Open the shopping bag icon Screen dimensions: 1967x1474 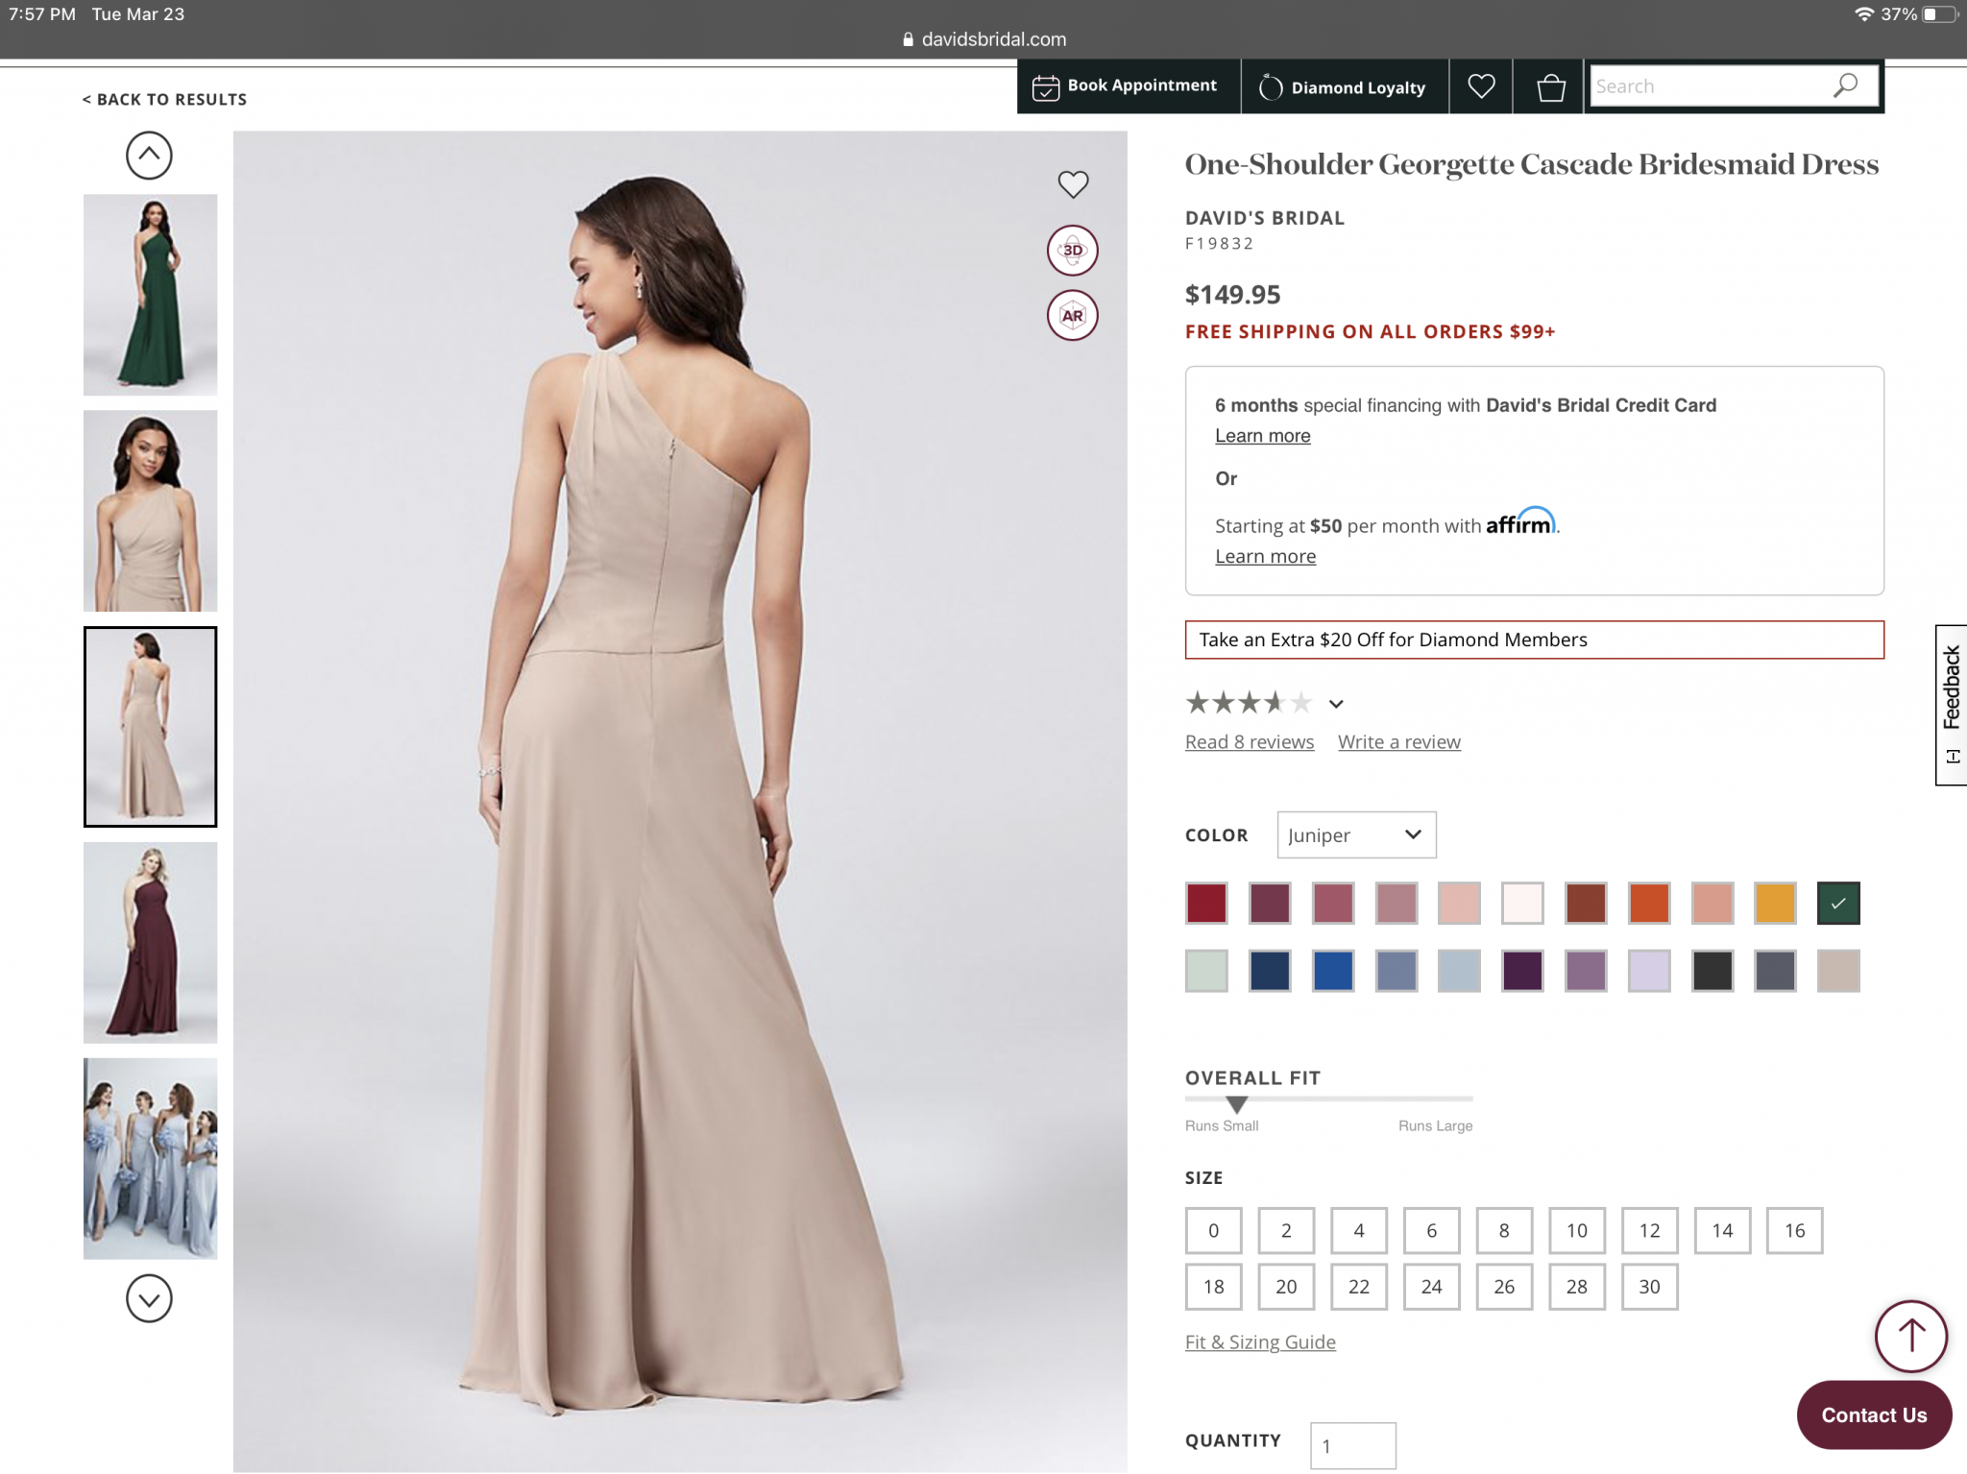(1550, 87)
